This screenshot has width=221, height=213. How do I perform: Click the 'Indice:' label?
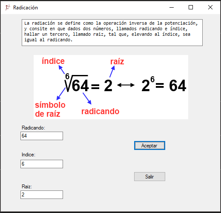(29, 155)
